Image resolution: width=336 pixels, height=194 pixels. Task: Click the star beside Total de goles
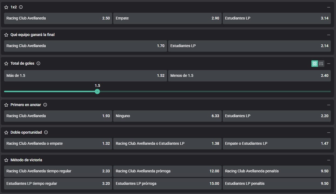click(x=6, y=64)
